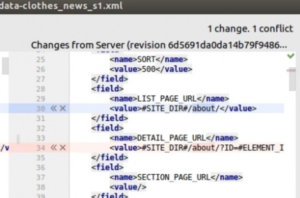
Task: Click highlighted 'about' in conflict line 34
Action: (204, 148)
